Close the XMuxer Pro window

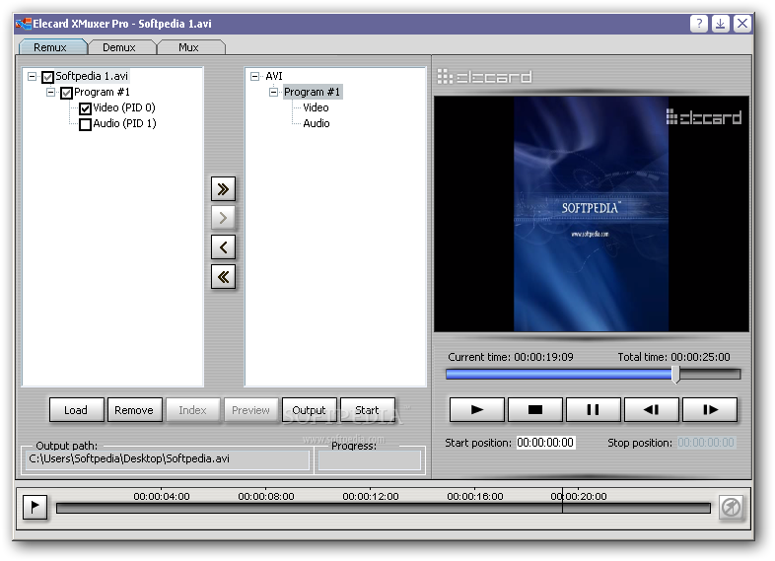click(742, 24)
